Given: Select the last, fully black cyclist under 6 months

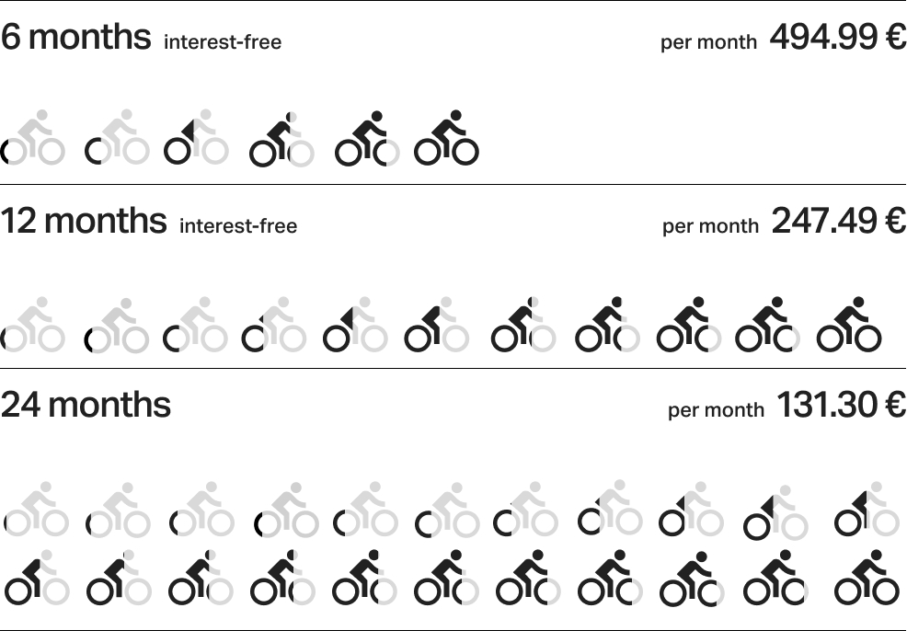Looking at the screenshot, I should tap(446, 139).
